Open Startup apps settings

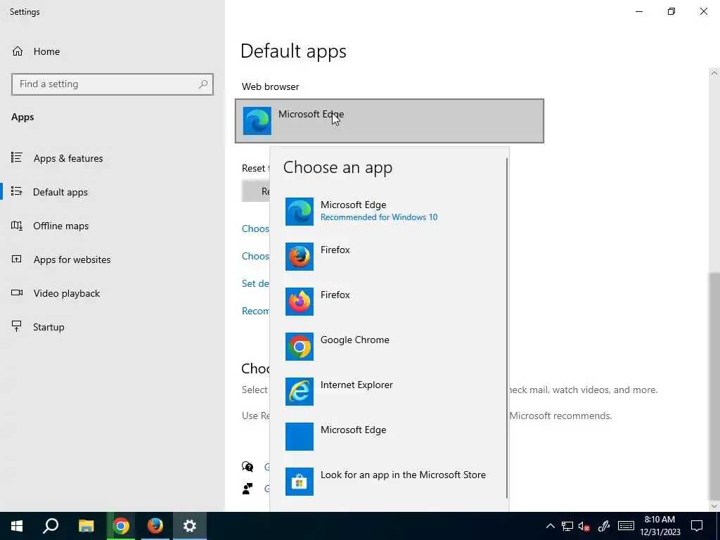(x=112, y=327)
